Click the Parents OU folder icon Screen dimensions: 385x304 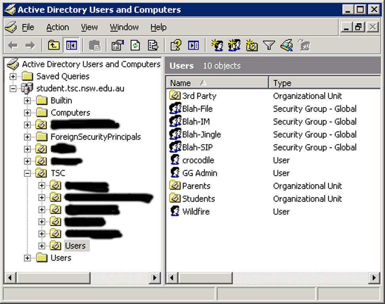point(175,186)
